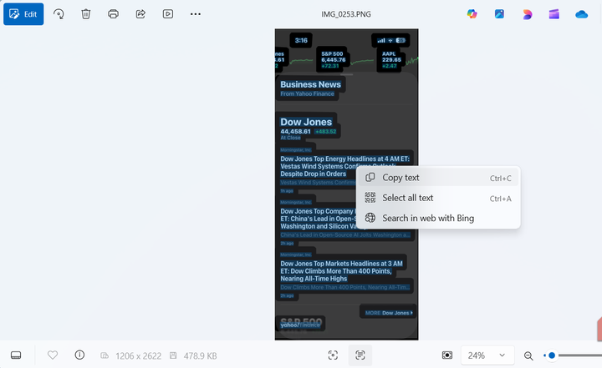Zoom out using the magnifier minus icon
This screenshot has width=602, height=368.
tap(528, 355)
